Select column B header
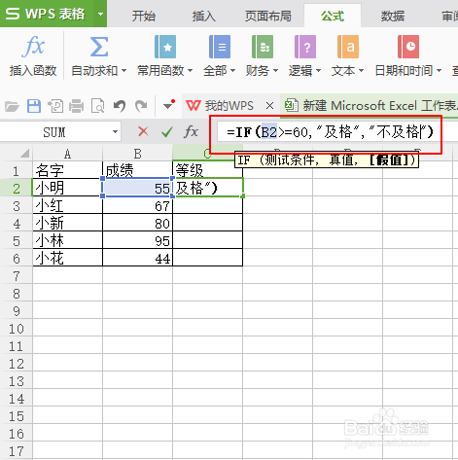Image resolution: width=458 pixels, height=460 pixels. [137, 154]
